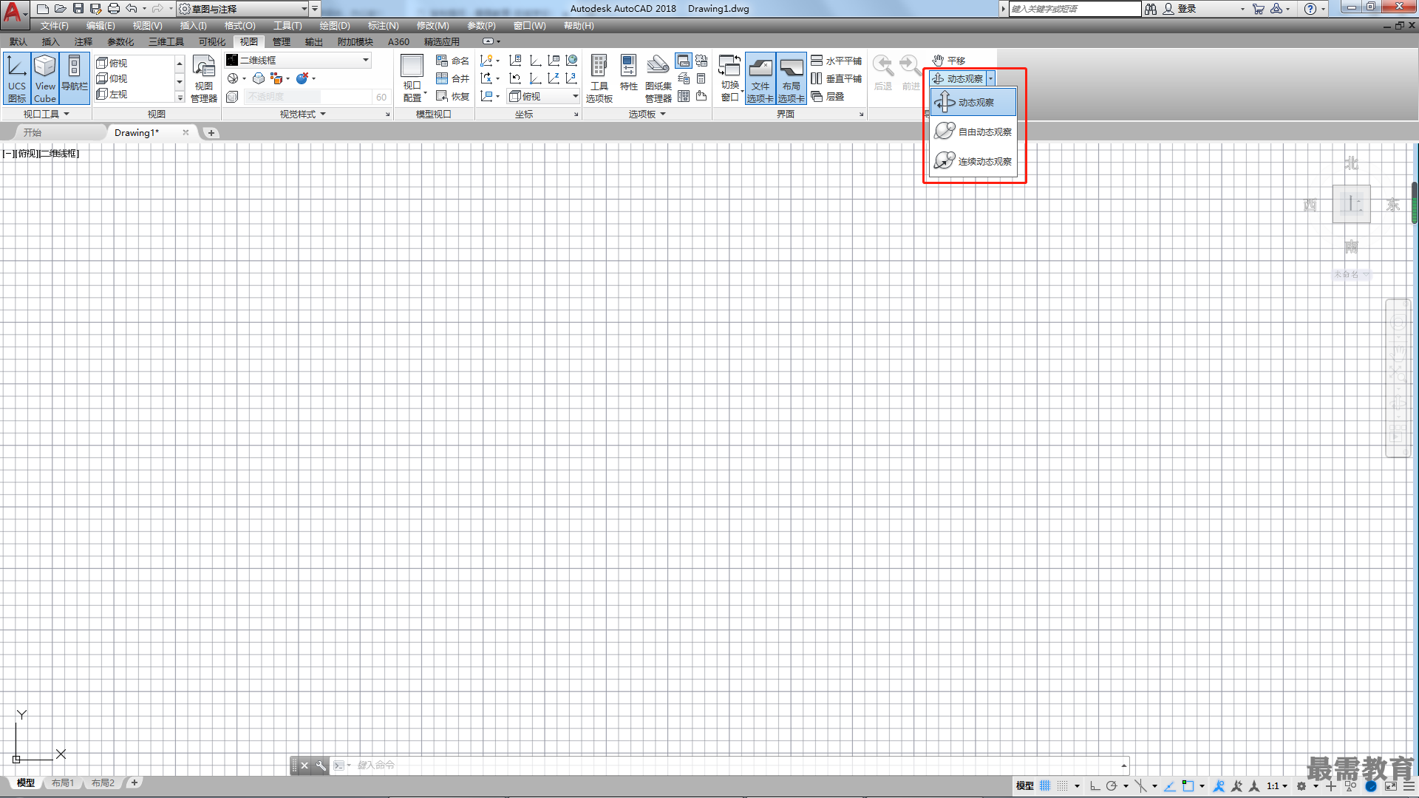1419x798 pixels.
Task: Expand the 视觉样式 panel title
Action: pyautogui.click(x=302, y=114)
